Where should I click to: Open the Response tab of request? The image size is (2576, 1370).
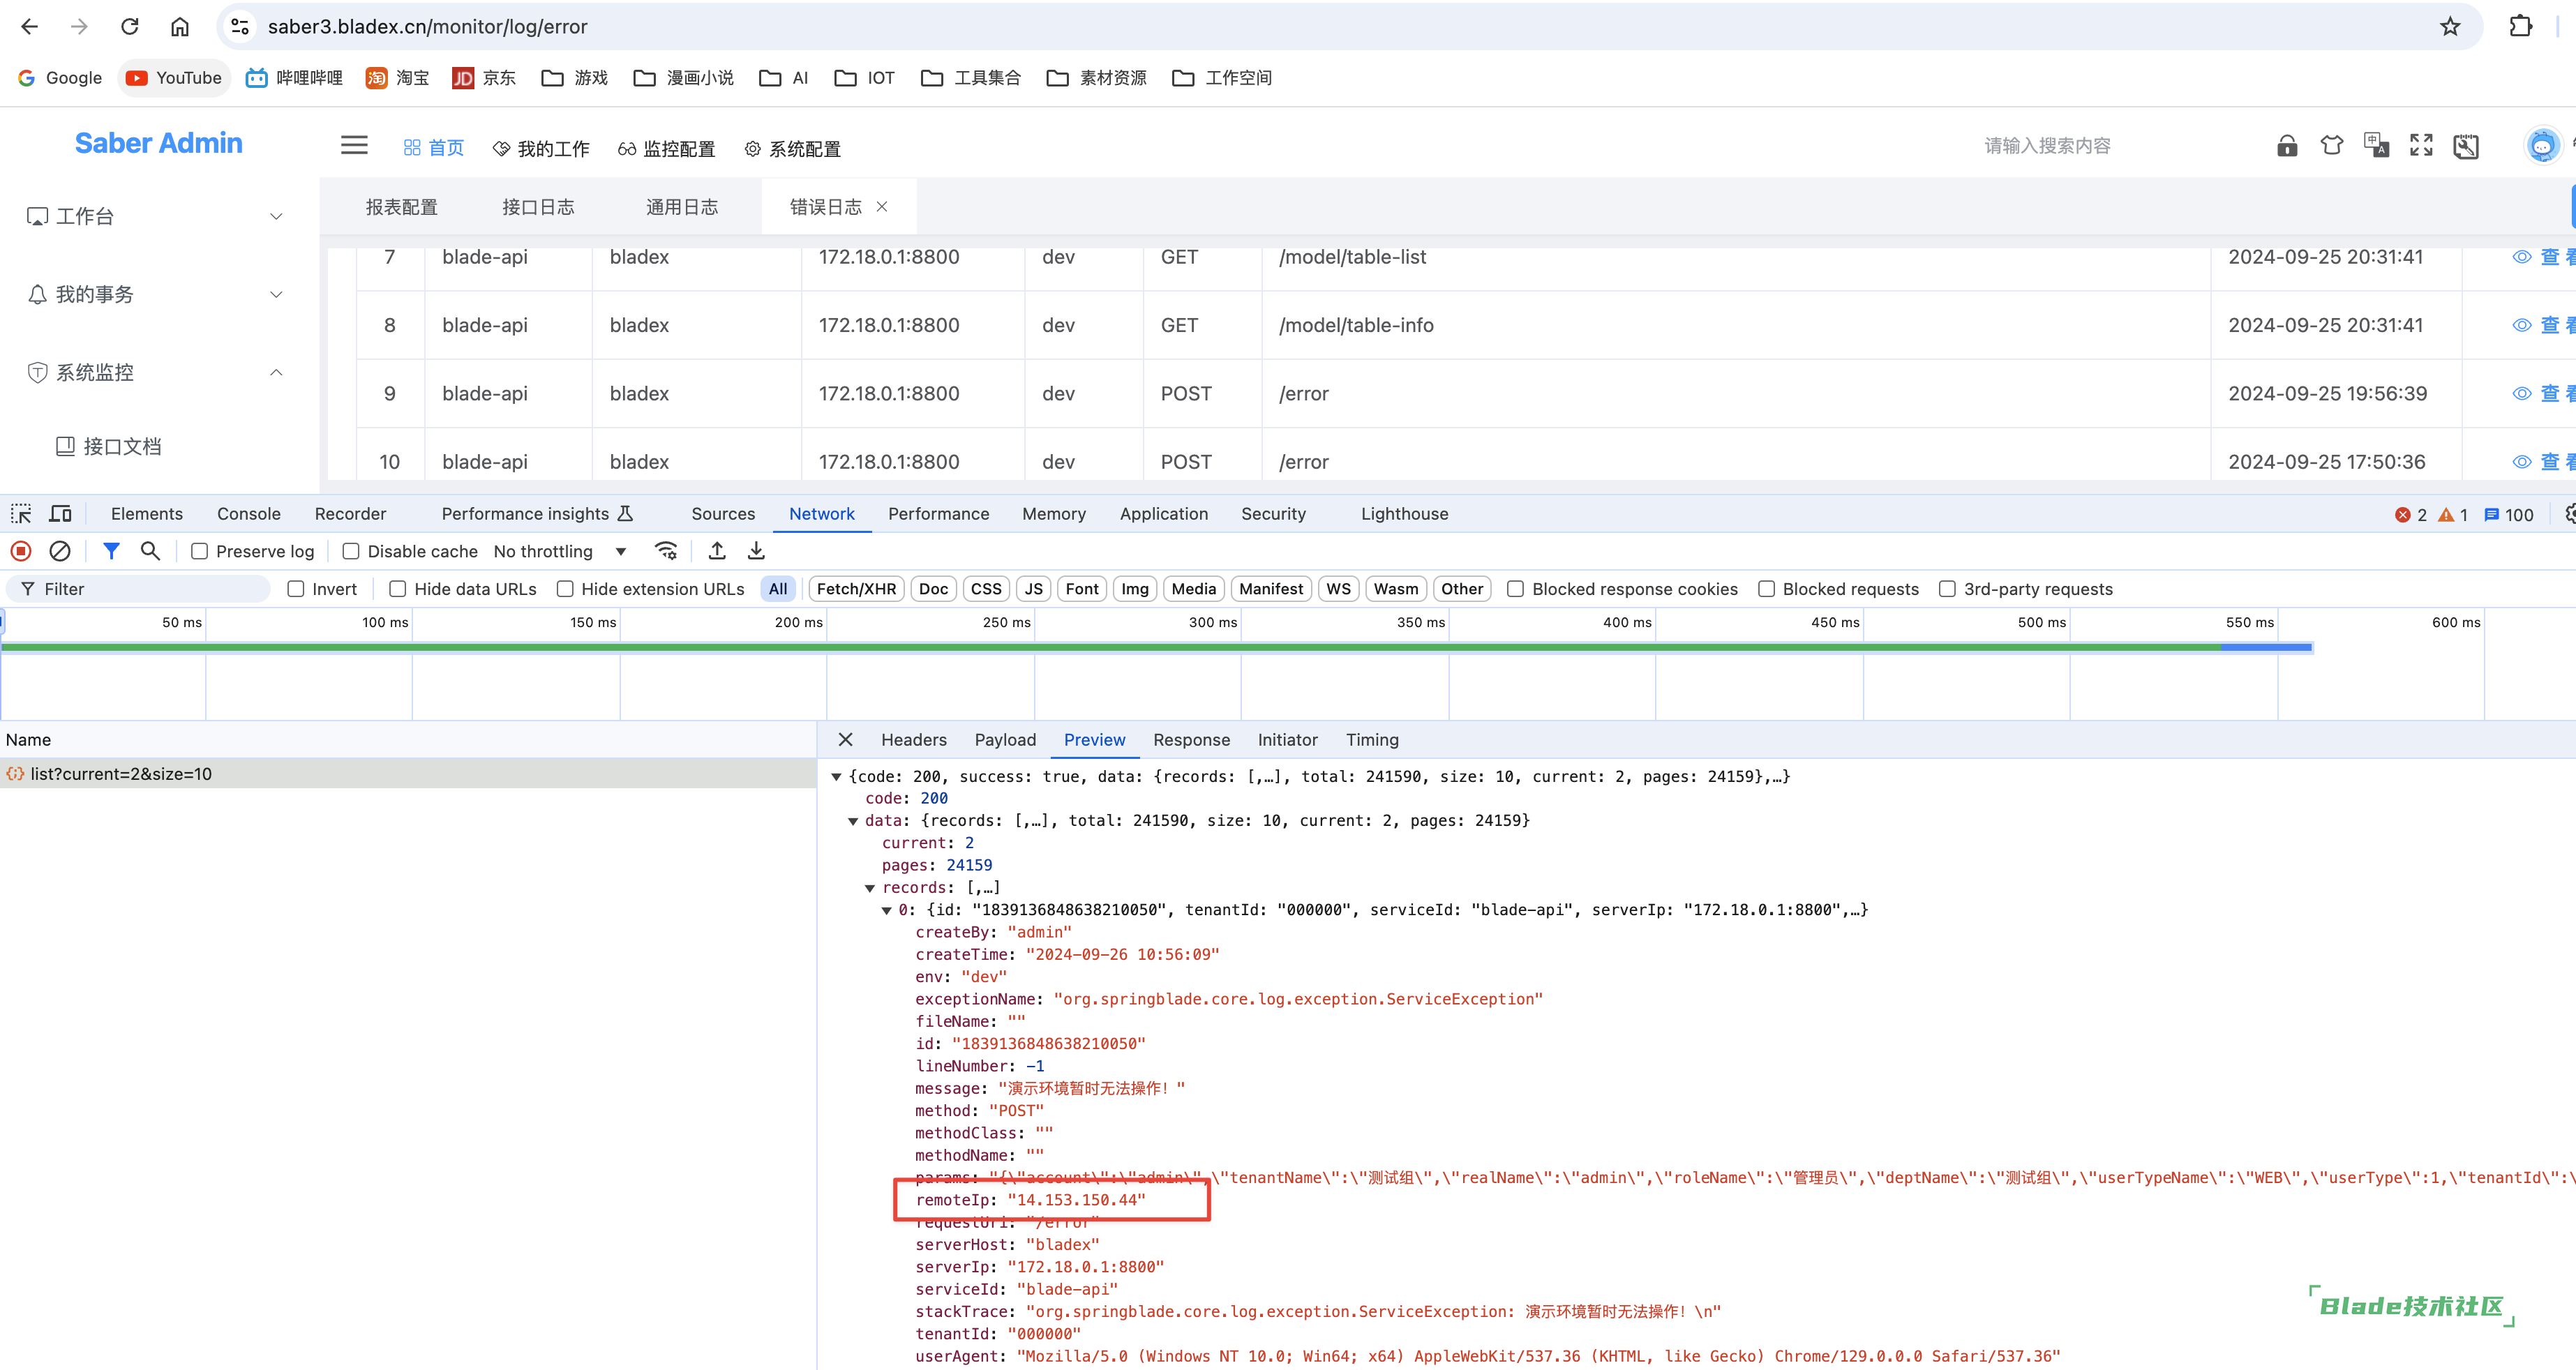tap(1191, 740)
